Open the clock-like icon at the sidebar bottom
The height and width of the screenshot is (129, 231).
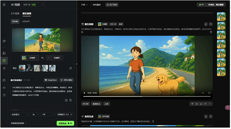coord(4,95)
